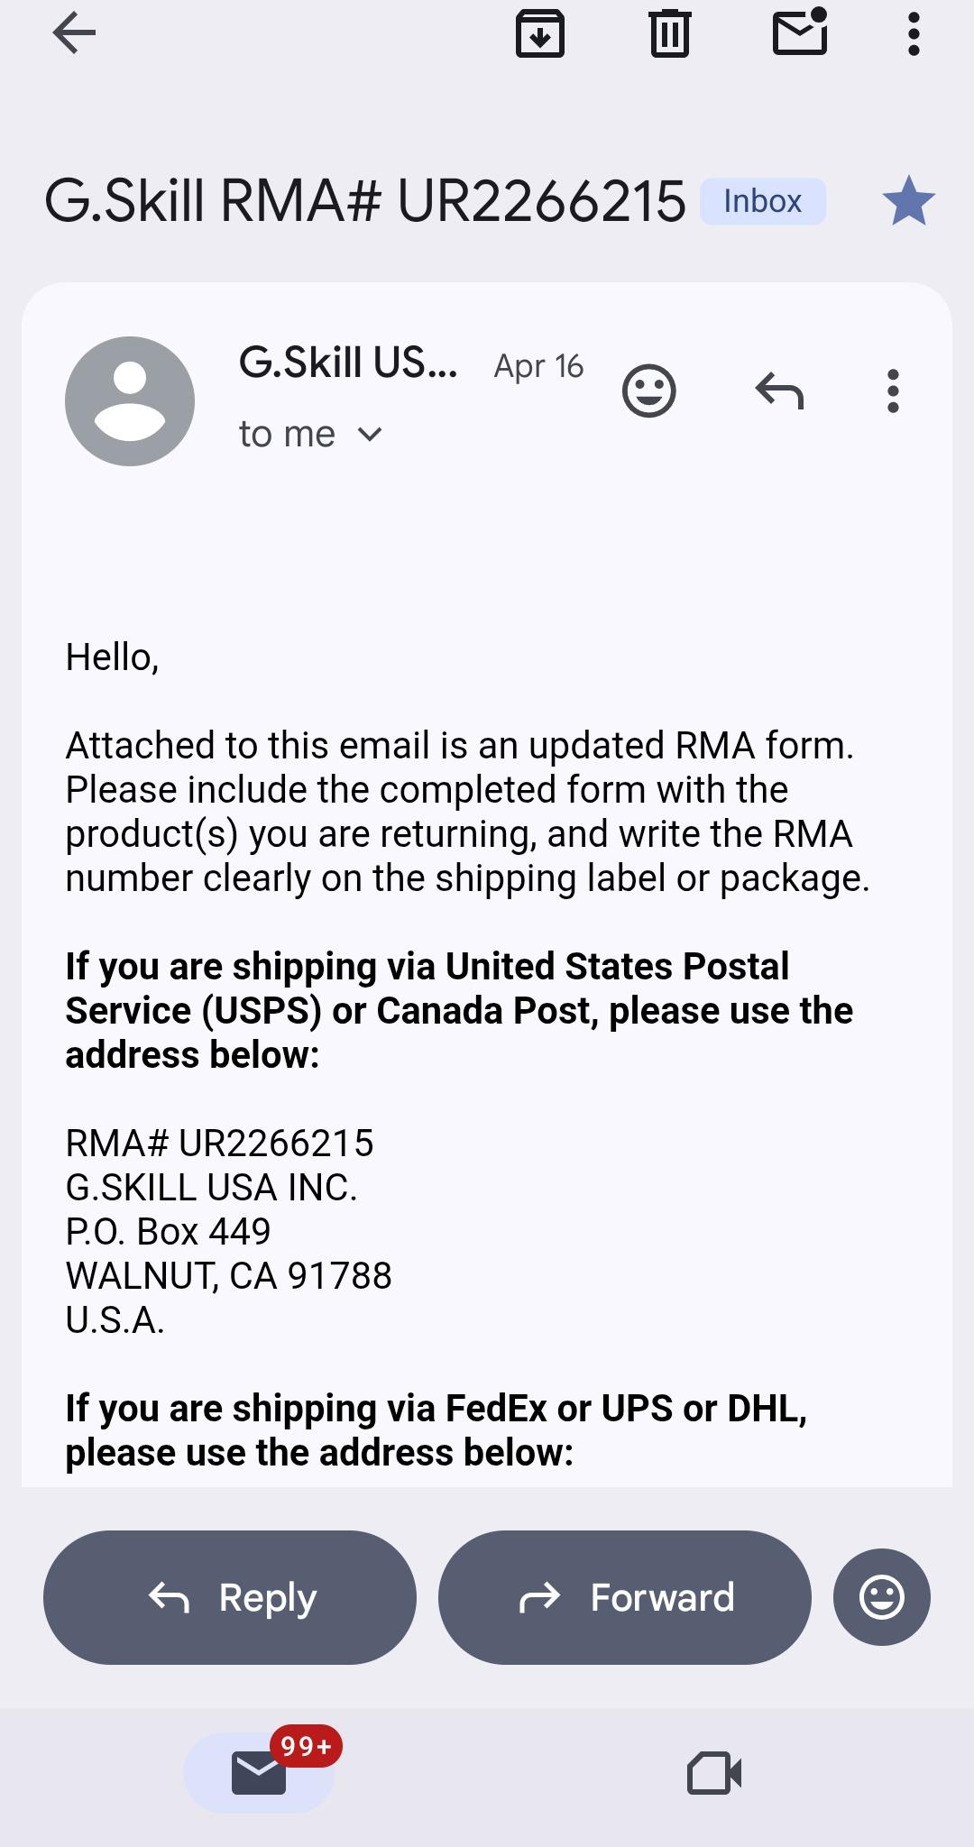Switch to the Meet video tab

coord(714,1773)
